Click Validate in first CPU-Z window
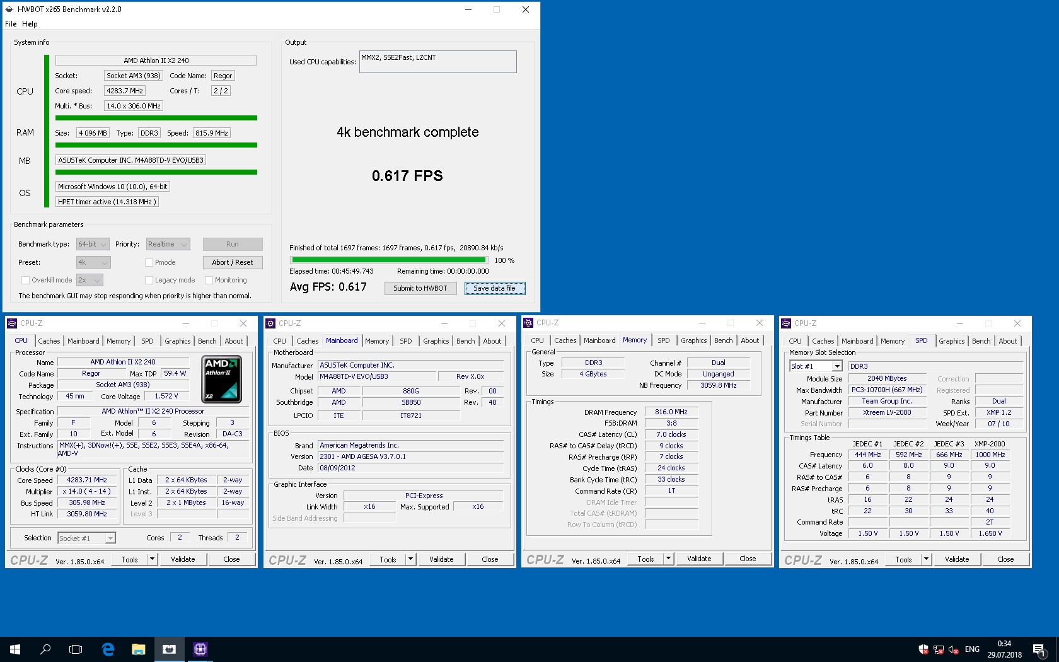Image resolution: width=1059 pixels, height=662 pixels. [x=183, y=559]
